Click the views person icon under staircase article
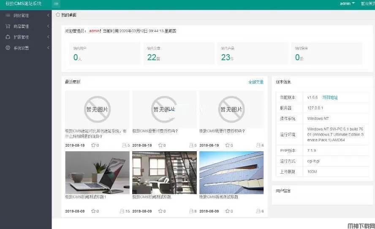Image resolution: width=375 pixels, height=229 pixels. [x=191, y=211]
